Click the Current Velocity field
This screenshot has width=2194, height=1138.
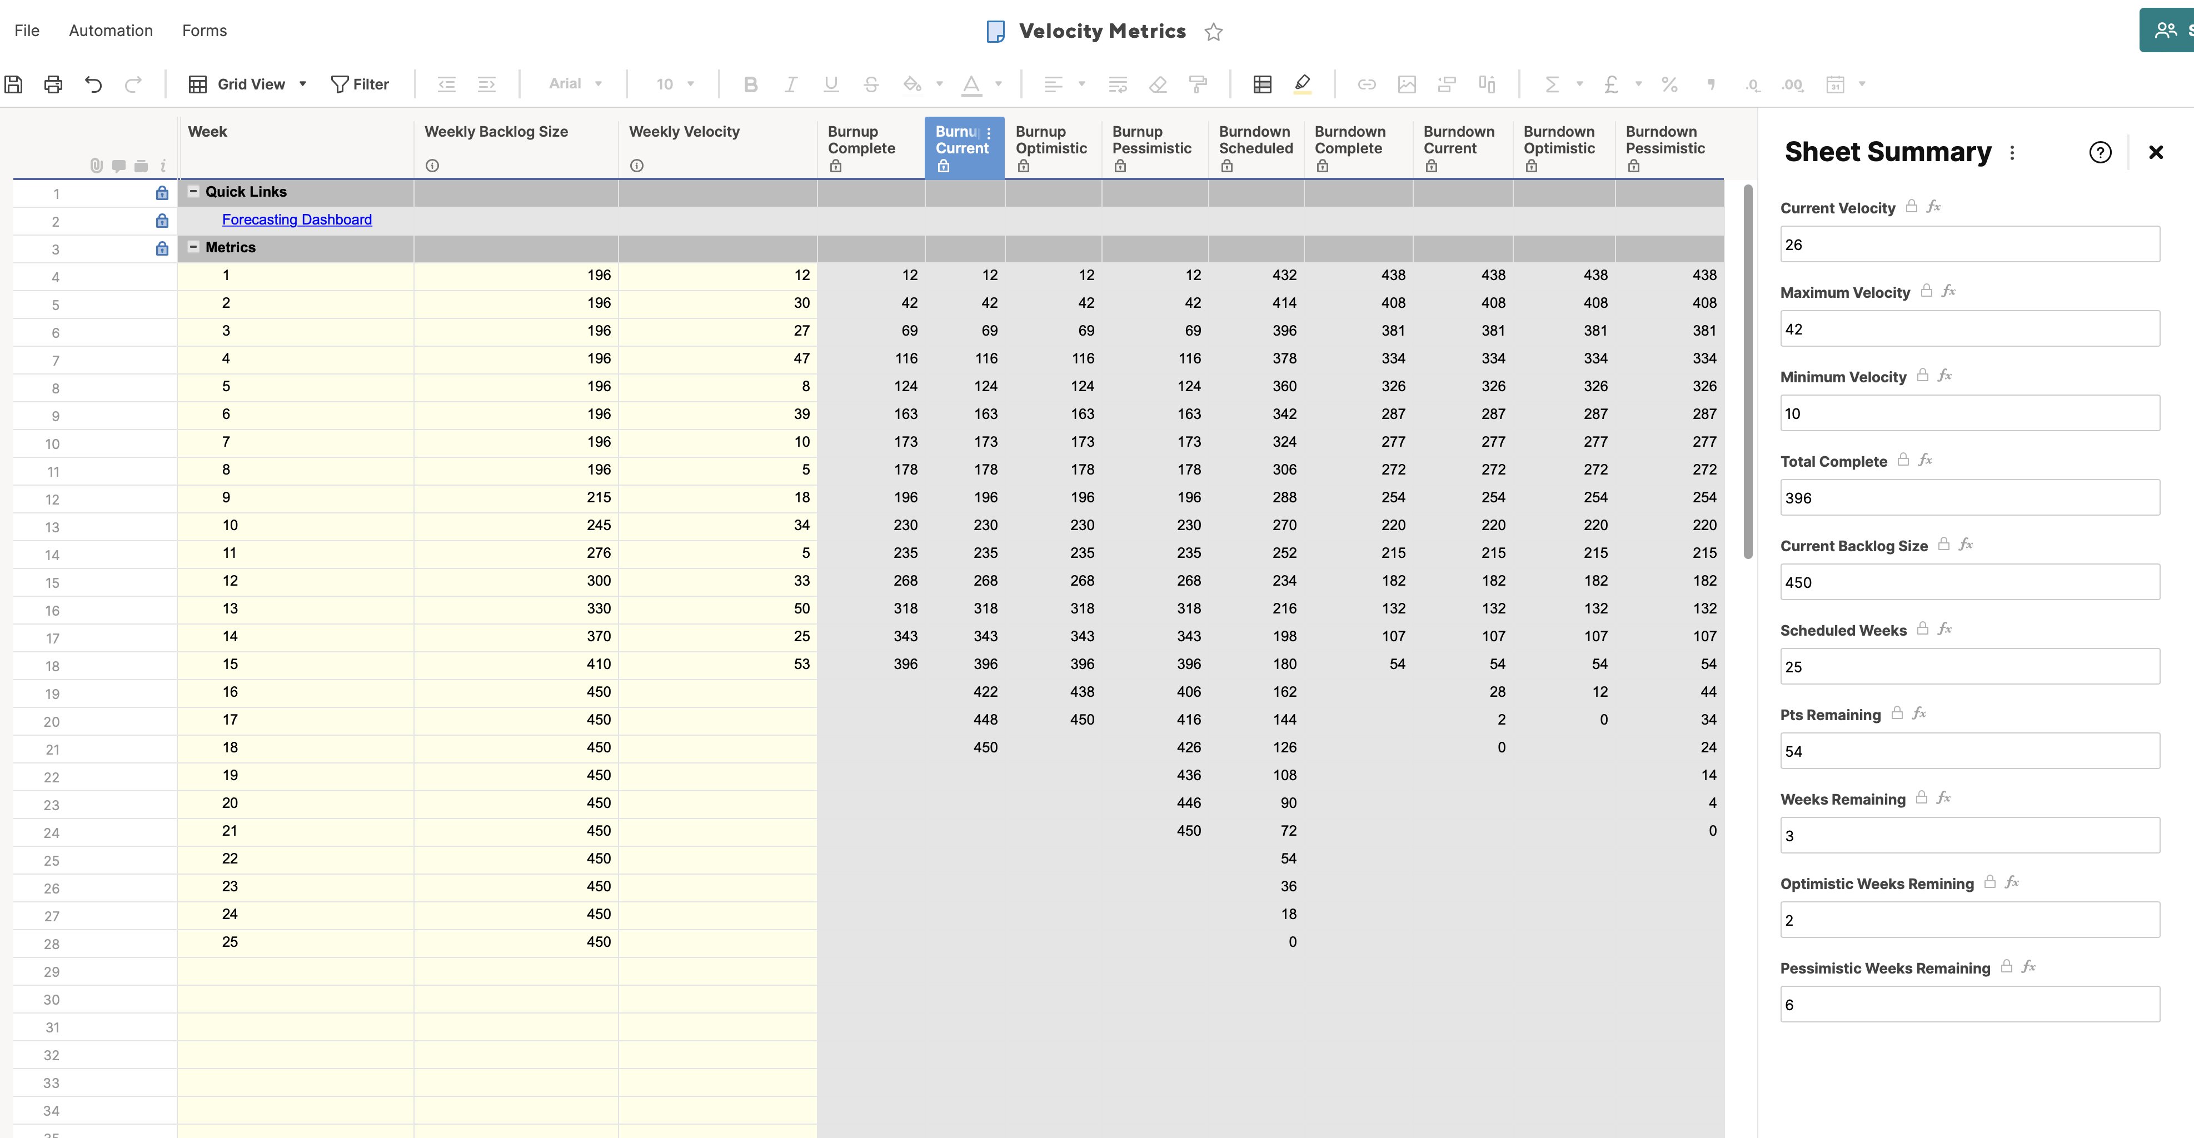pos(1970,244)
